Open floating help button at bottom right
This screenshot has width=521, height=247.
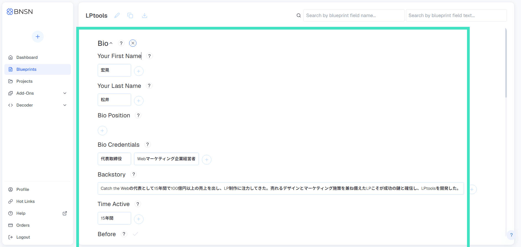click(511, 235)
